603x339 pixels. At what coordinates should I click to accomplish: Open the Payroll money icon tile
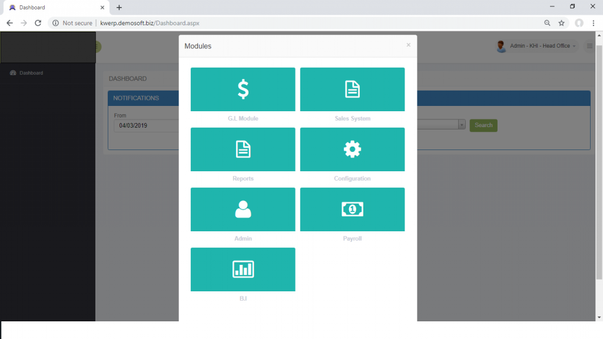coord(352,210)
